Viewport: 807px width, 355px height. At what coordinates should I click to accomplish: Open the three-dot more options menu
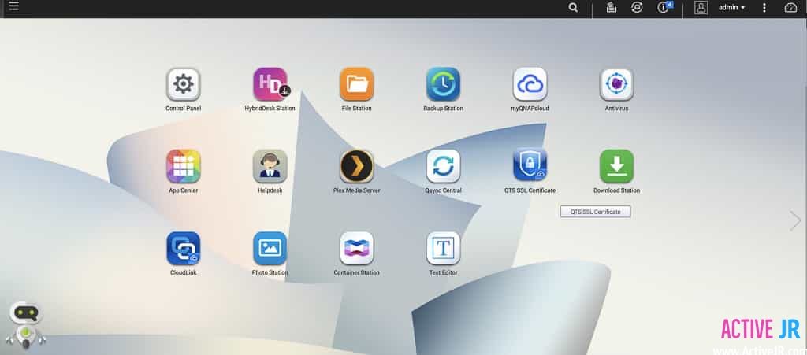pyautogui.click(x=764, y=8)
